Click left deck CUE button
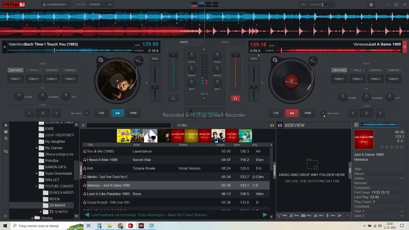 pos(102,113)
